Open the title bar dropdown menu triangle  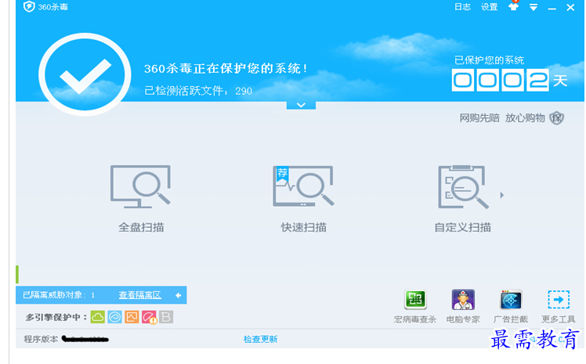(534, 8)
